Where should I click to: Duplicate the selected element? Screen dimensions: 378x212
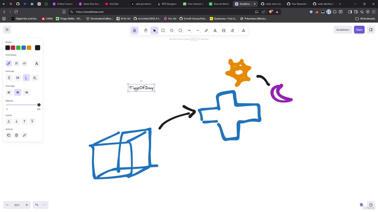click(x=9, y=135)
